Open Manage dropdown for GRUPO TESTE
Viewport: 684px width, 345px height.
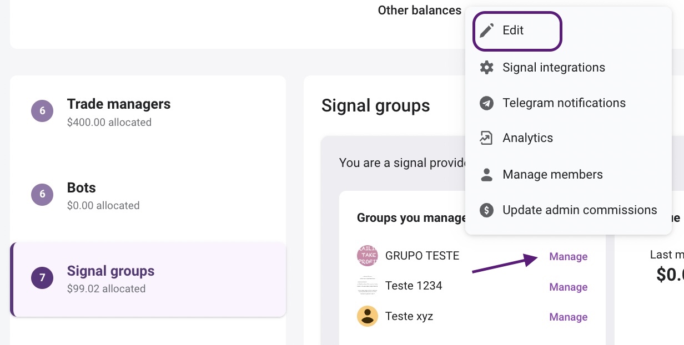tap(568, 257)
